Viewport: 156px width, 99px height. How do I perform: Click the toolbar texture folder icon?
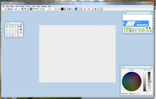tap(93, 9)
